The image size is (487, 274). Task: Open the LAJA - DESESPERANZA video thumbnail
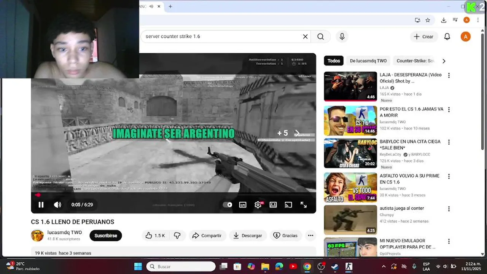[350, 86]
